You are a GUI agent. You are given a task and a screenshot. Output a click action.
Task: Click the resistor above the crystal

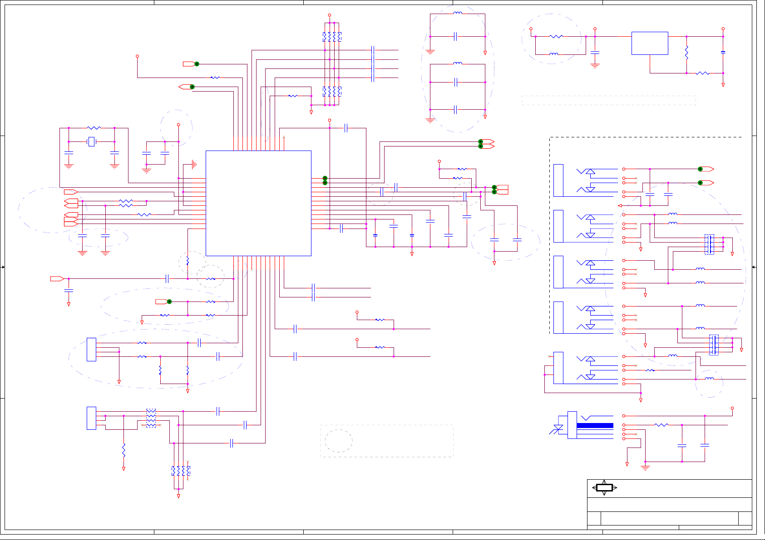94,128
